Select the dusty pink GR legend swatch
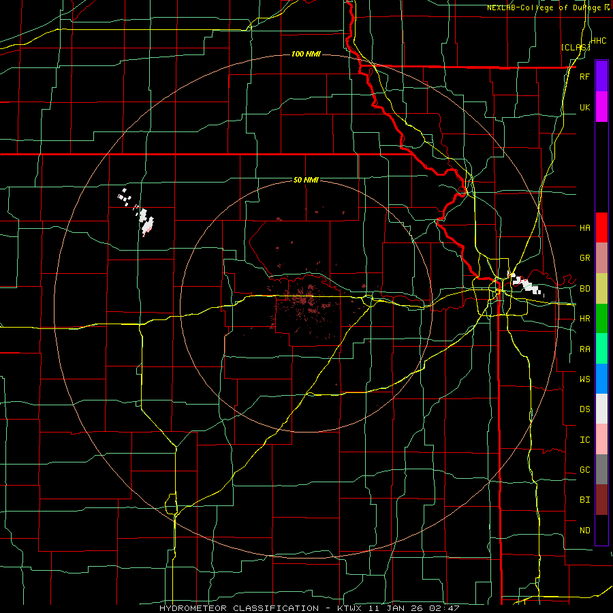This screenshot has height=613, width=613. tap(601, 258)
